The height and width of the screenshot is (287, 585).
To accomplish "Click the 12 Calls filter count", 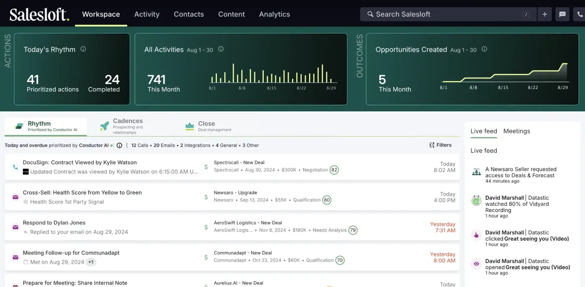I will click(140, 145).
